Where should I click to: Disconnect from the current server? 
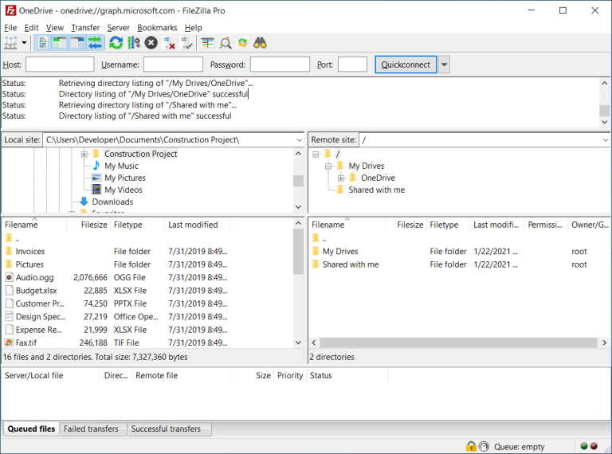click(169, 43)
